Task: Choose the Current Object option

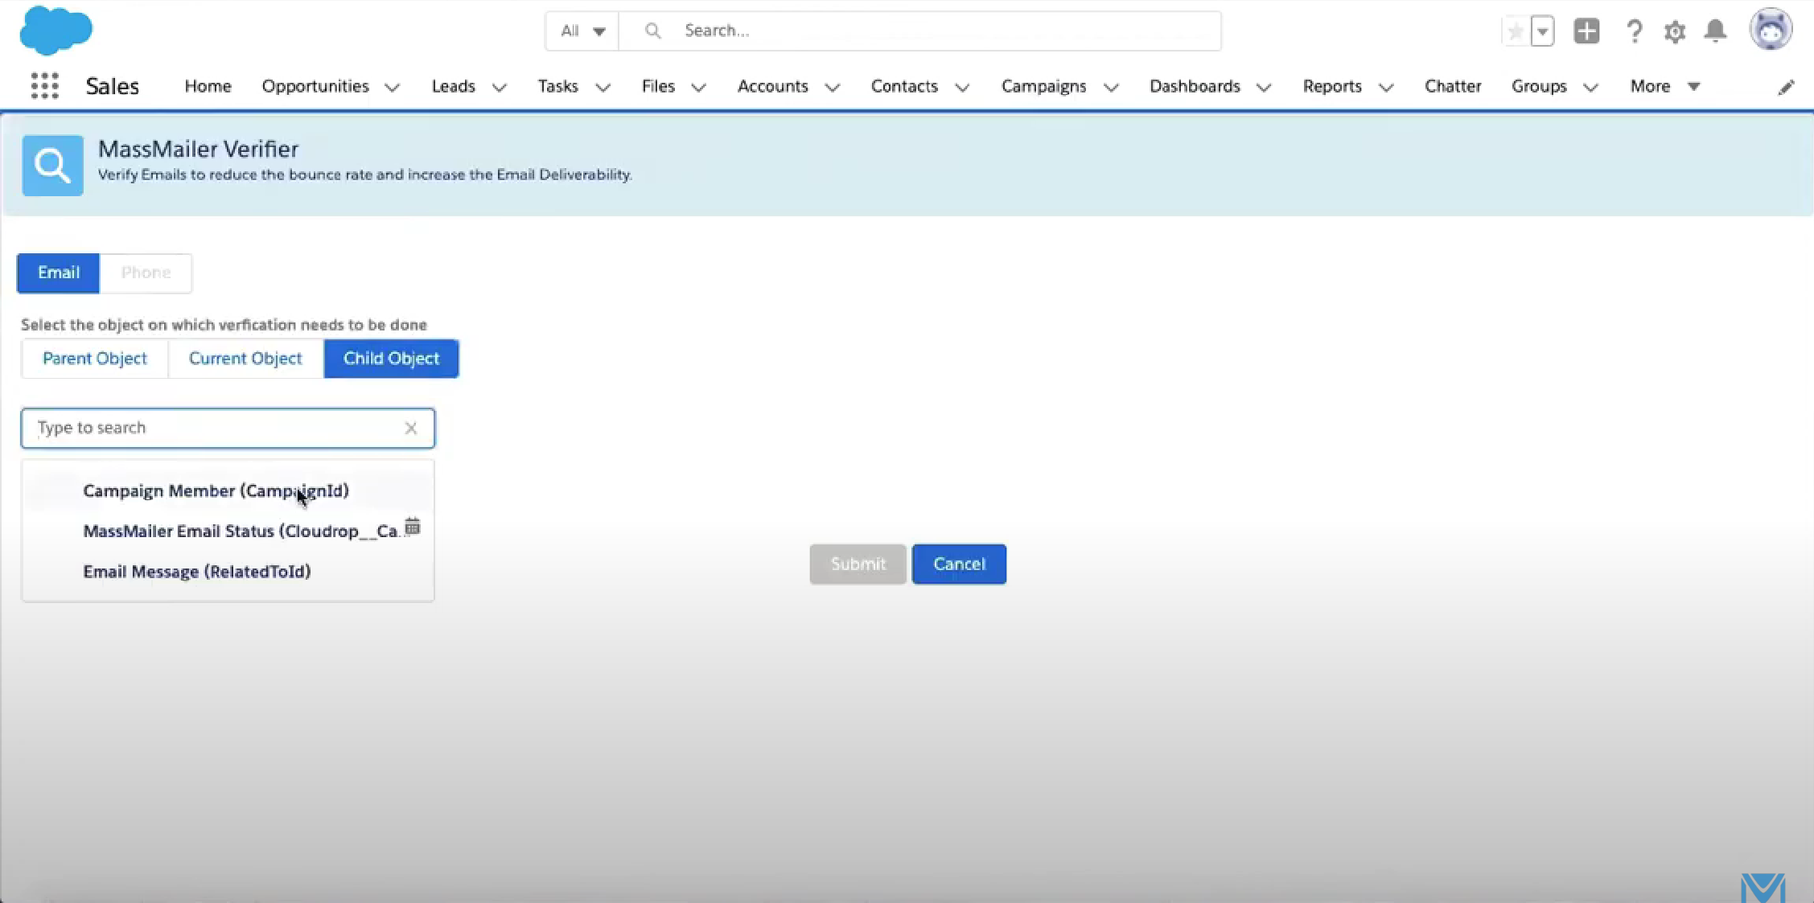Action: [x=245, y=359]
